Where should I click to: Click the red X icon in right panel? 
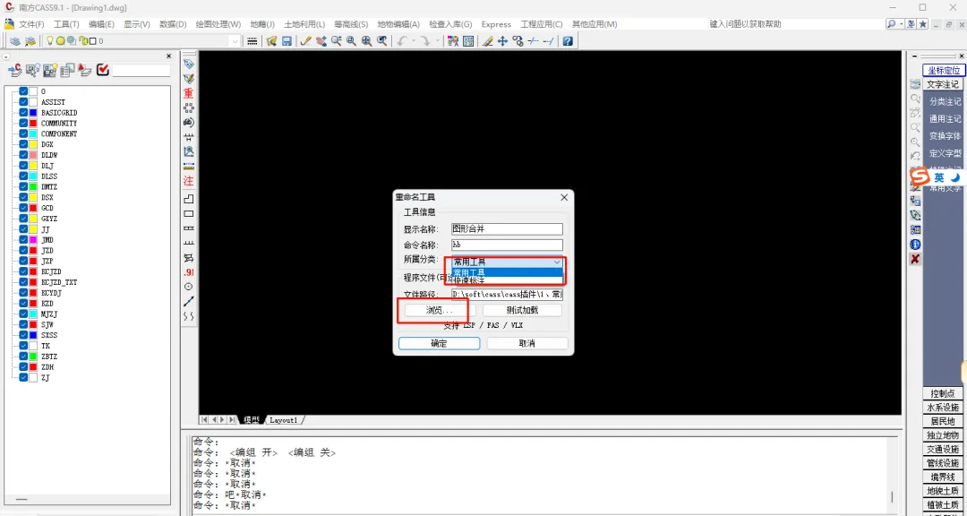click(x=915, y=259)
